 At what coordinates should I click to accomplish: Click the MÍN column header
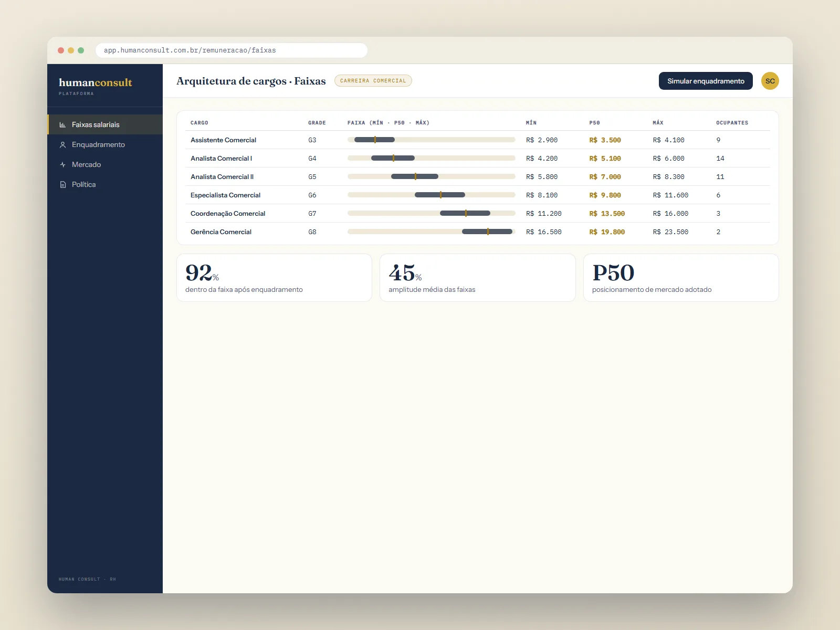pos(531,123)
